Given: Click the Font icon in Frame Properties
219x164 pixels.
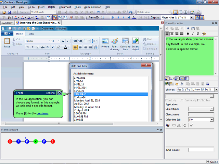Looking at the screenshot, I should pyautogui.click(x=188, y=28).
